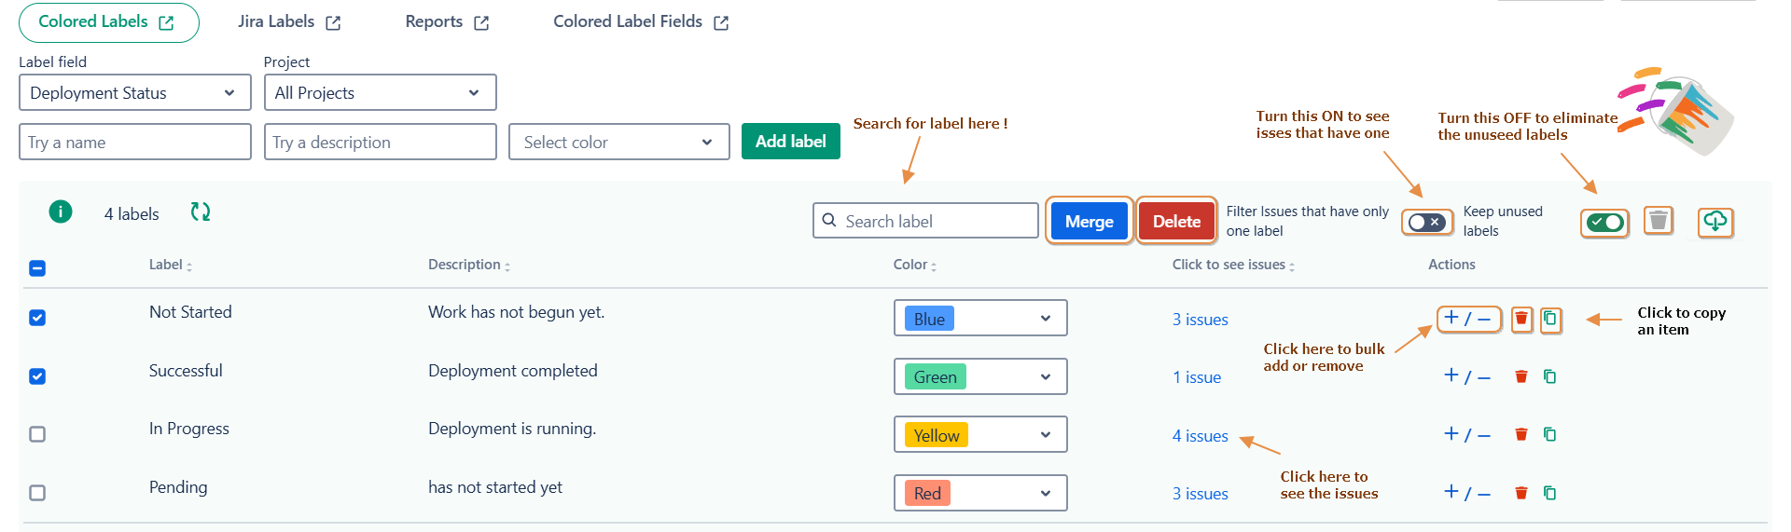Delete the In Progress label row
The width and height of the screenshot is (1791, 532).
[x=1520, y=435]
